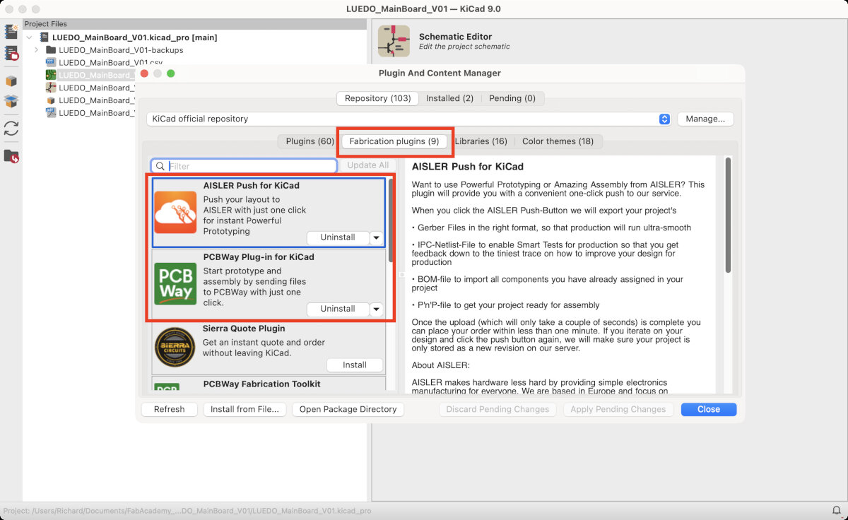The width and height of the screenshot is (848, 520).
Task: Click the Open Project icon in the left toolbar
Action: tap(11, 53)
